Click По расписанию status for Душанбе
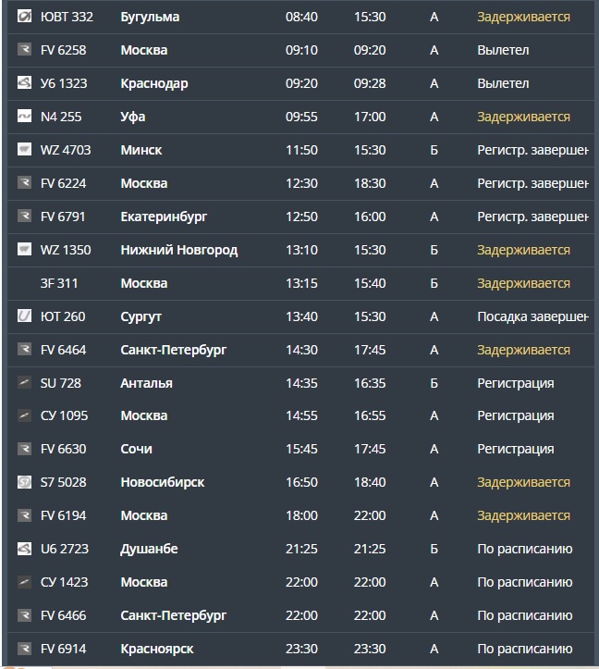The height and width of the screenshot is (669, 599). [x=525, y=549]
